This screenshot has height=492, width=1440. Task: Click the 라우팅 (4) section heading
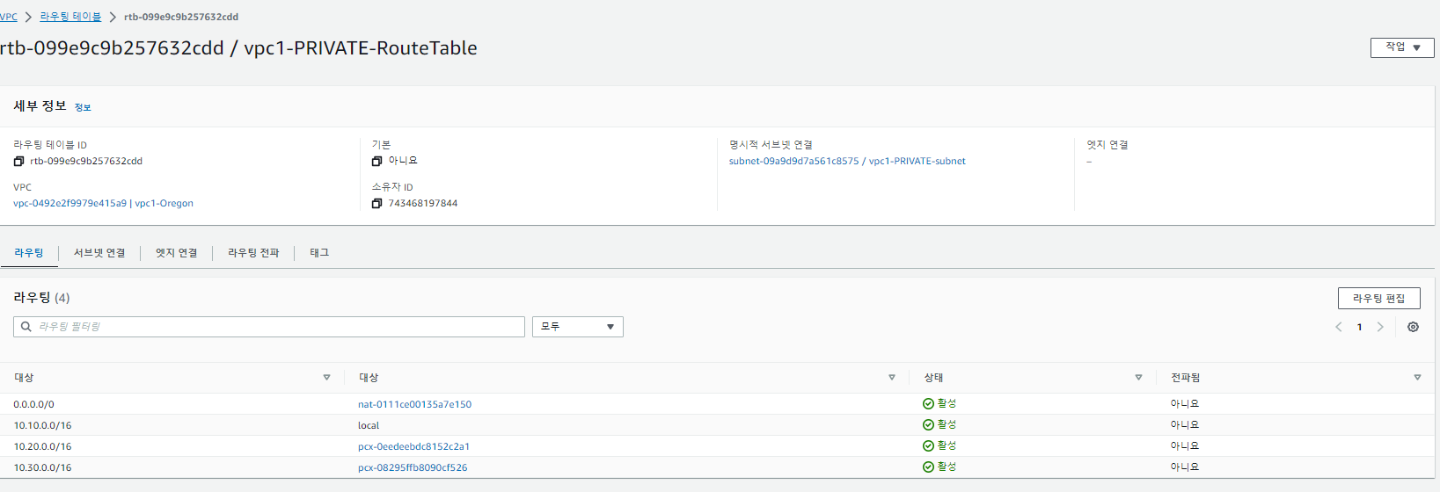(41, 298)
